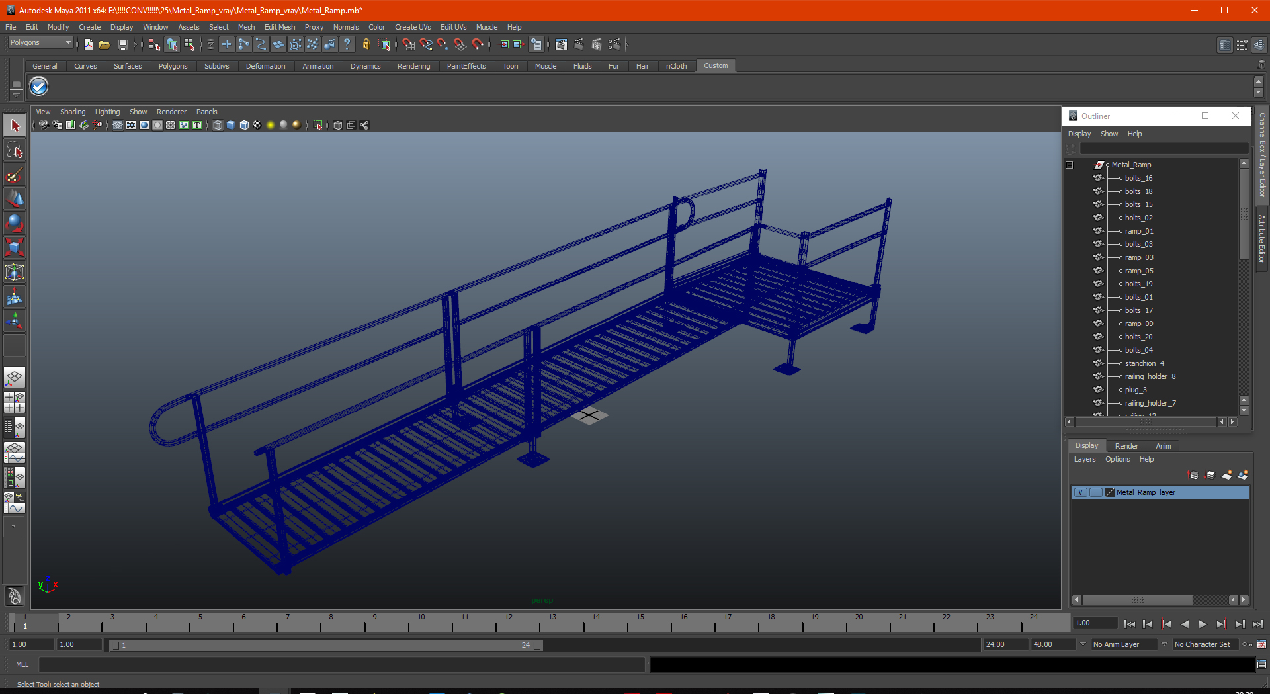Screen dimensions: 1270x694
Task: Collapse the Metal_Ramp tree in Outliner
Action: (x=1070, y=165)
